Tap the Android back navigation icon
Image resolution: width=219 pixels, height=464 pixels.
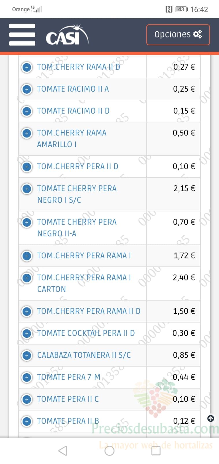pos(63,451)
